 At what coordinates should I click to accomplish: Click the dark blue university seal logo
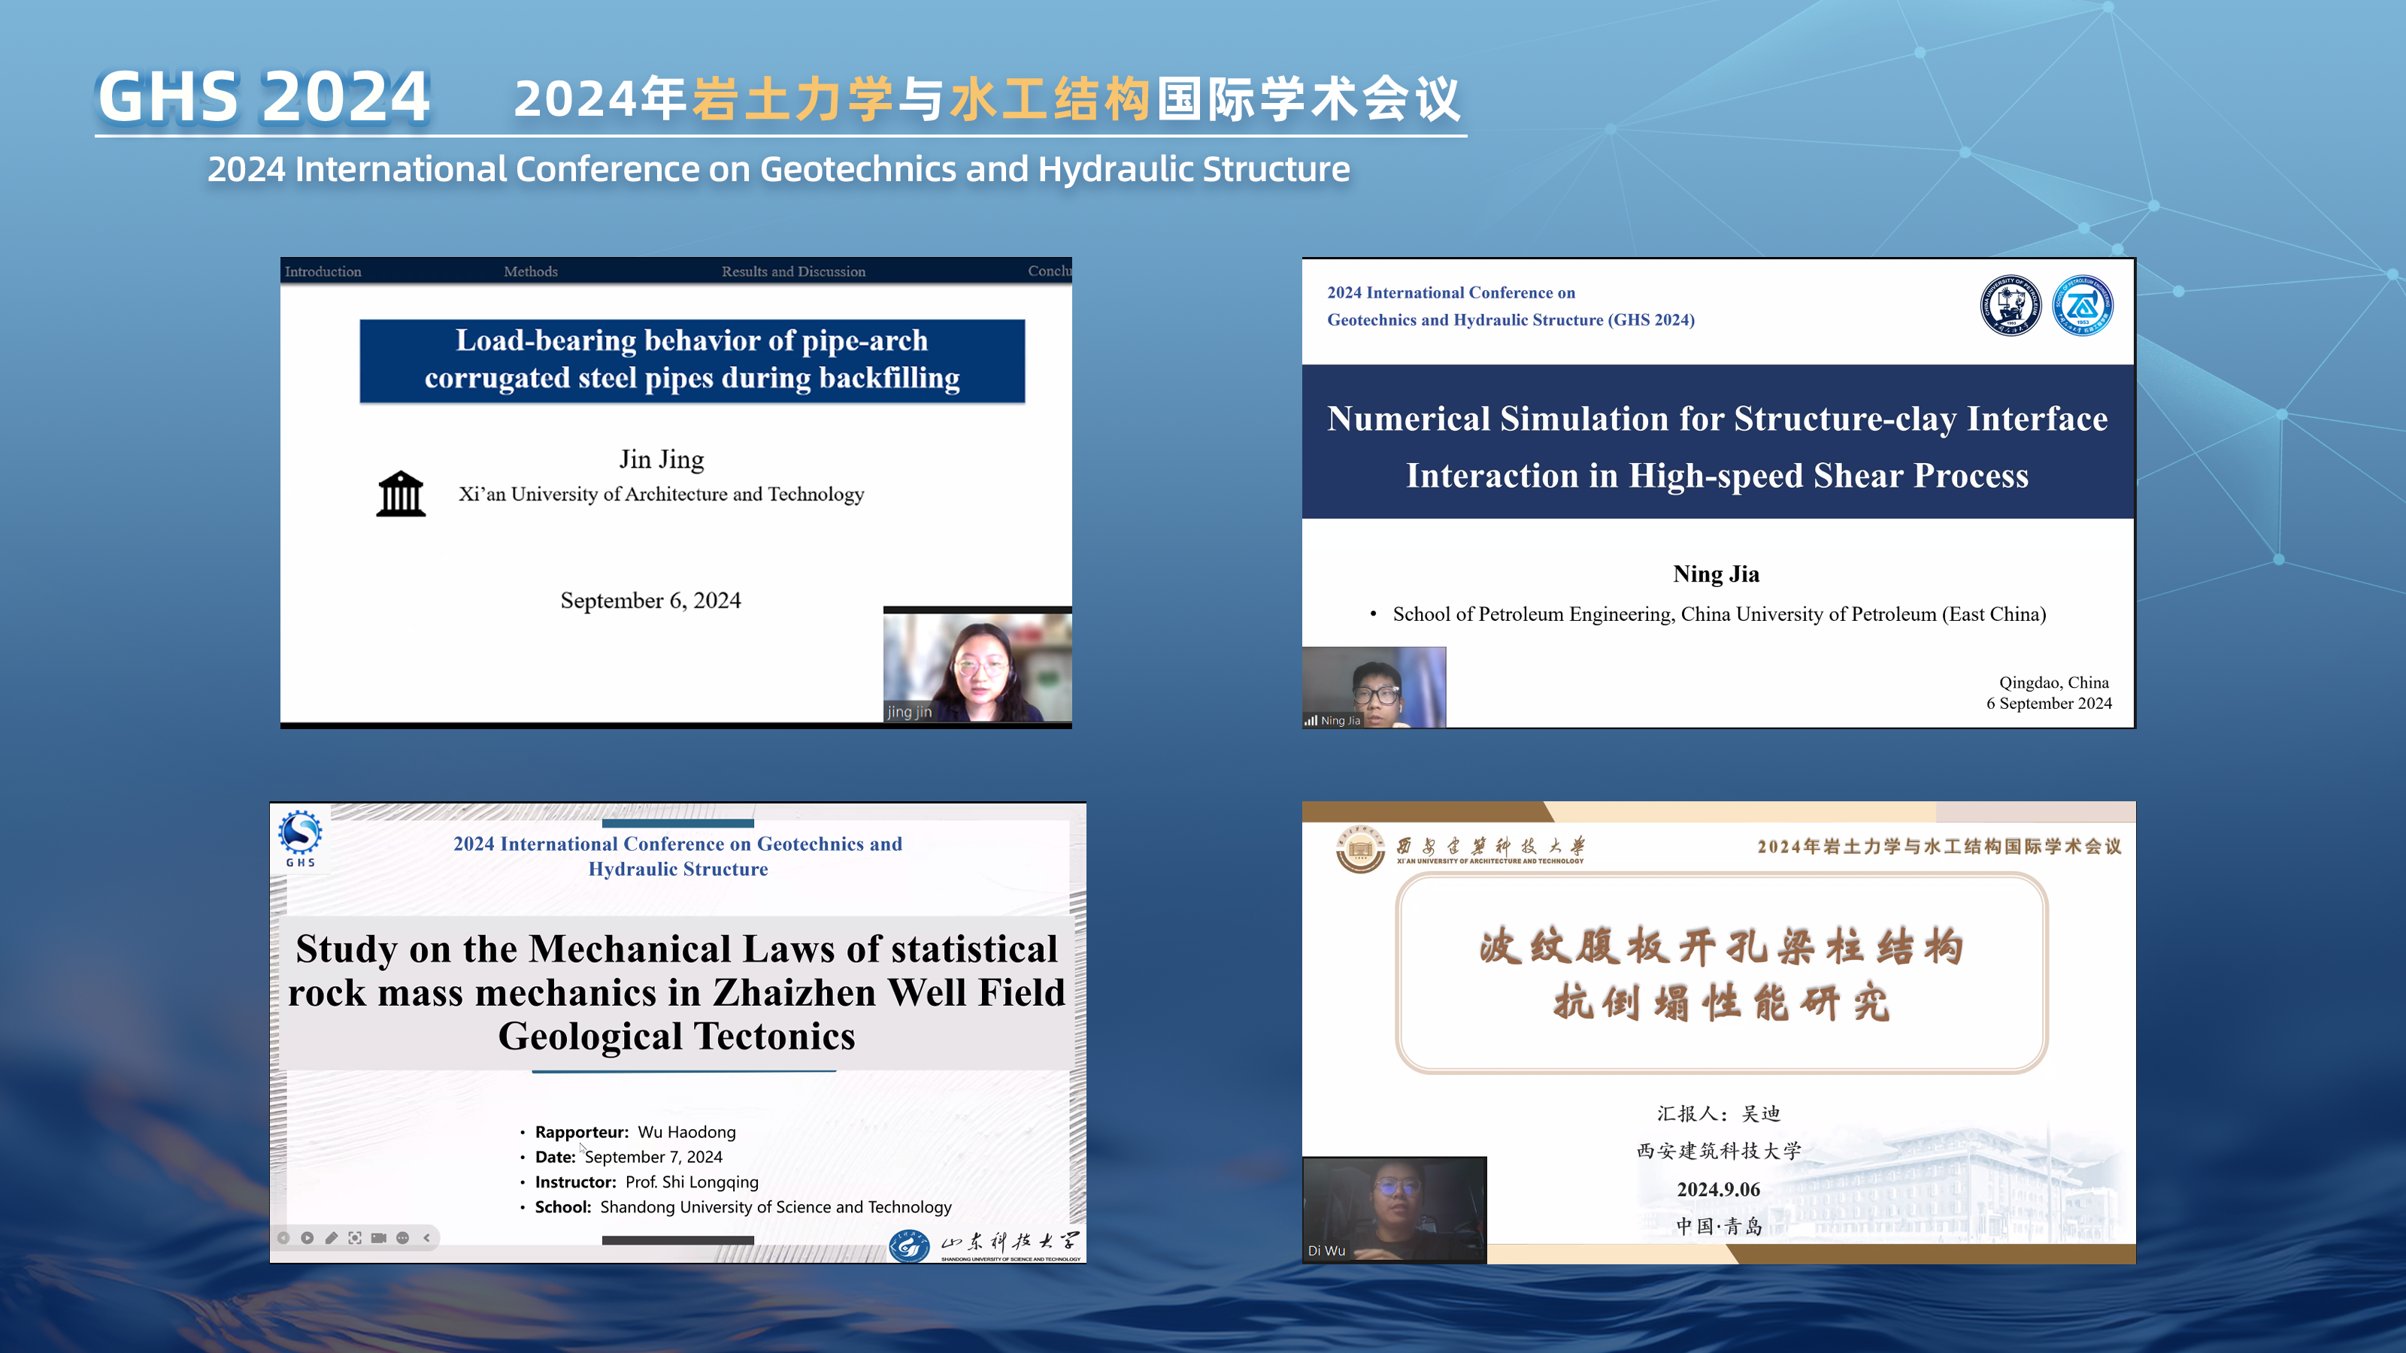[x=2010, y=305]
